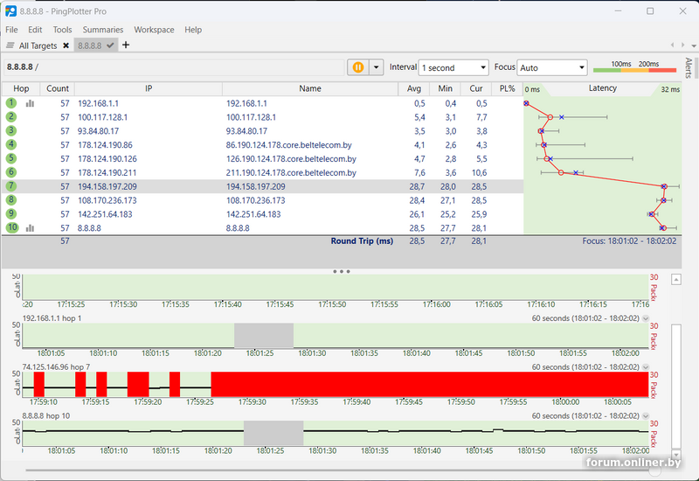The image size is (699, 481).
Task: Click the All Targets list icon
Action: (x=10, y=45)
